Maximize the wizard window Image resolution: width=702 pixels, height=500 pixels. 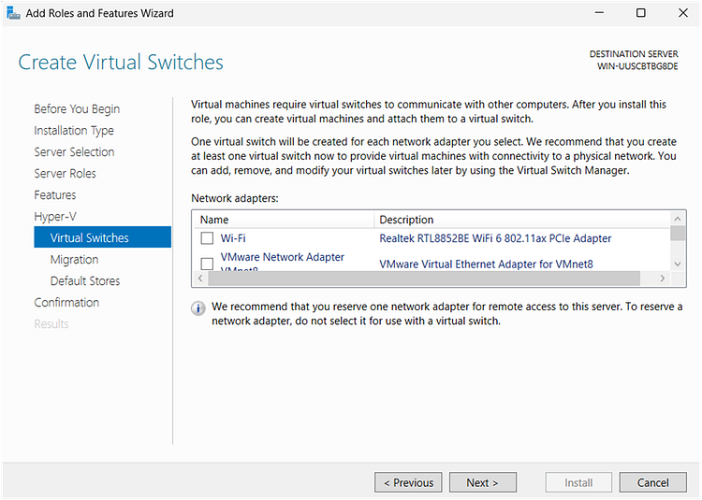641,13
